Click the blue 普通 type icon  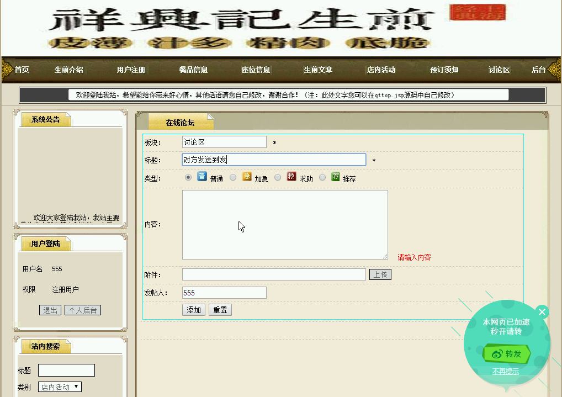coord(202,176)
